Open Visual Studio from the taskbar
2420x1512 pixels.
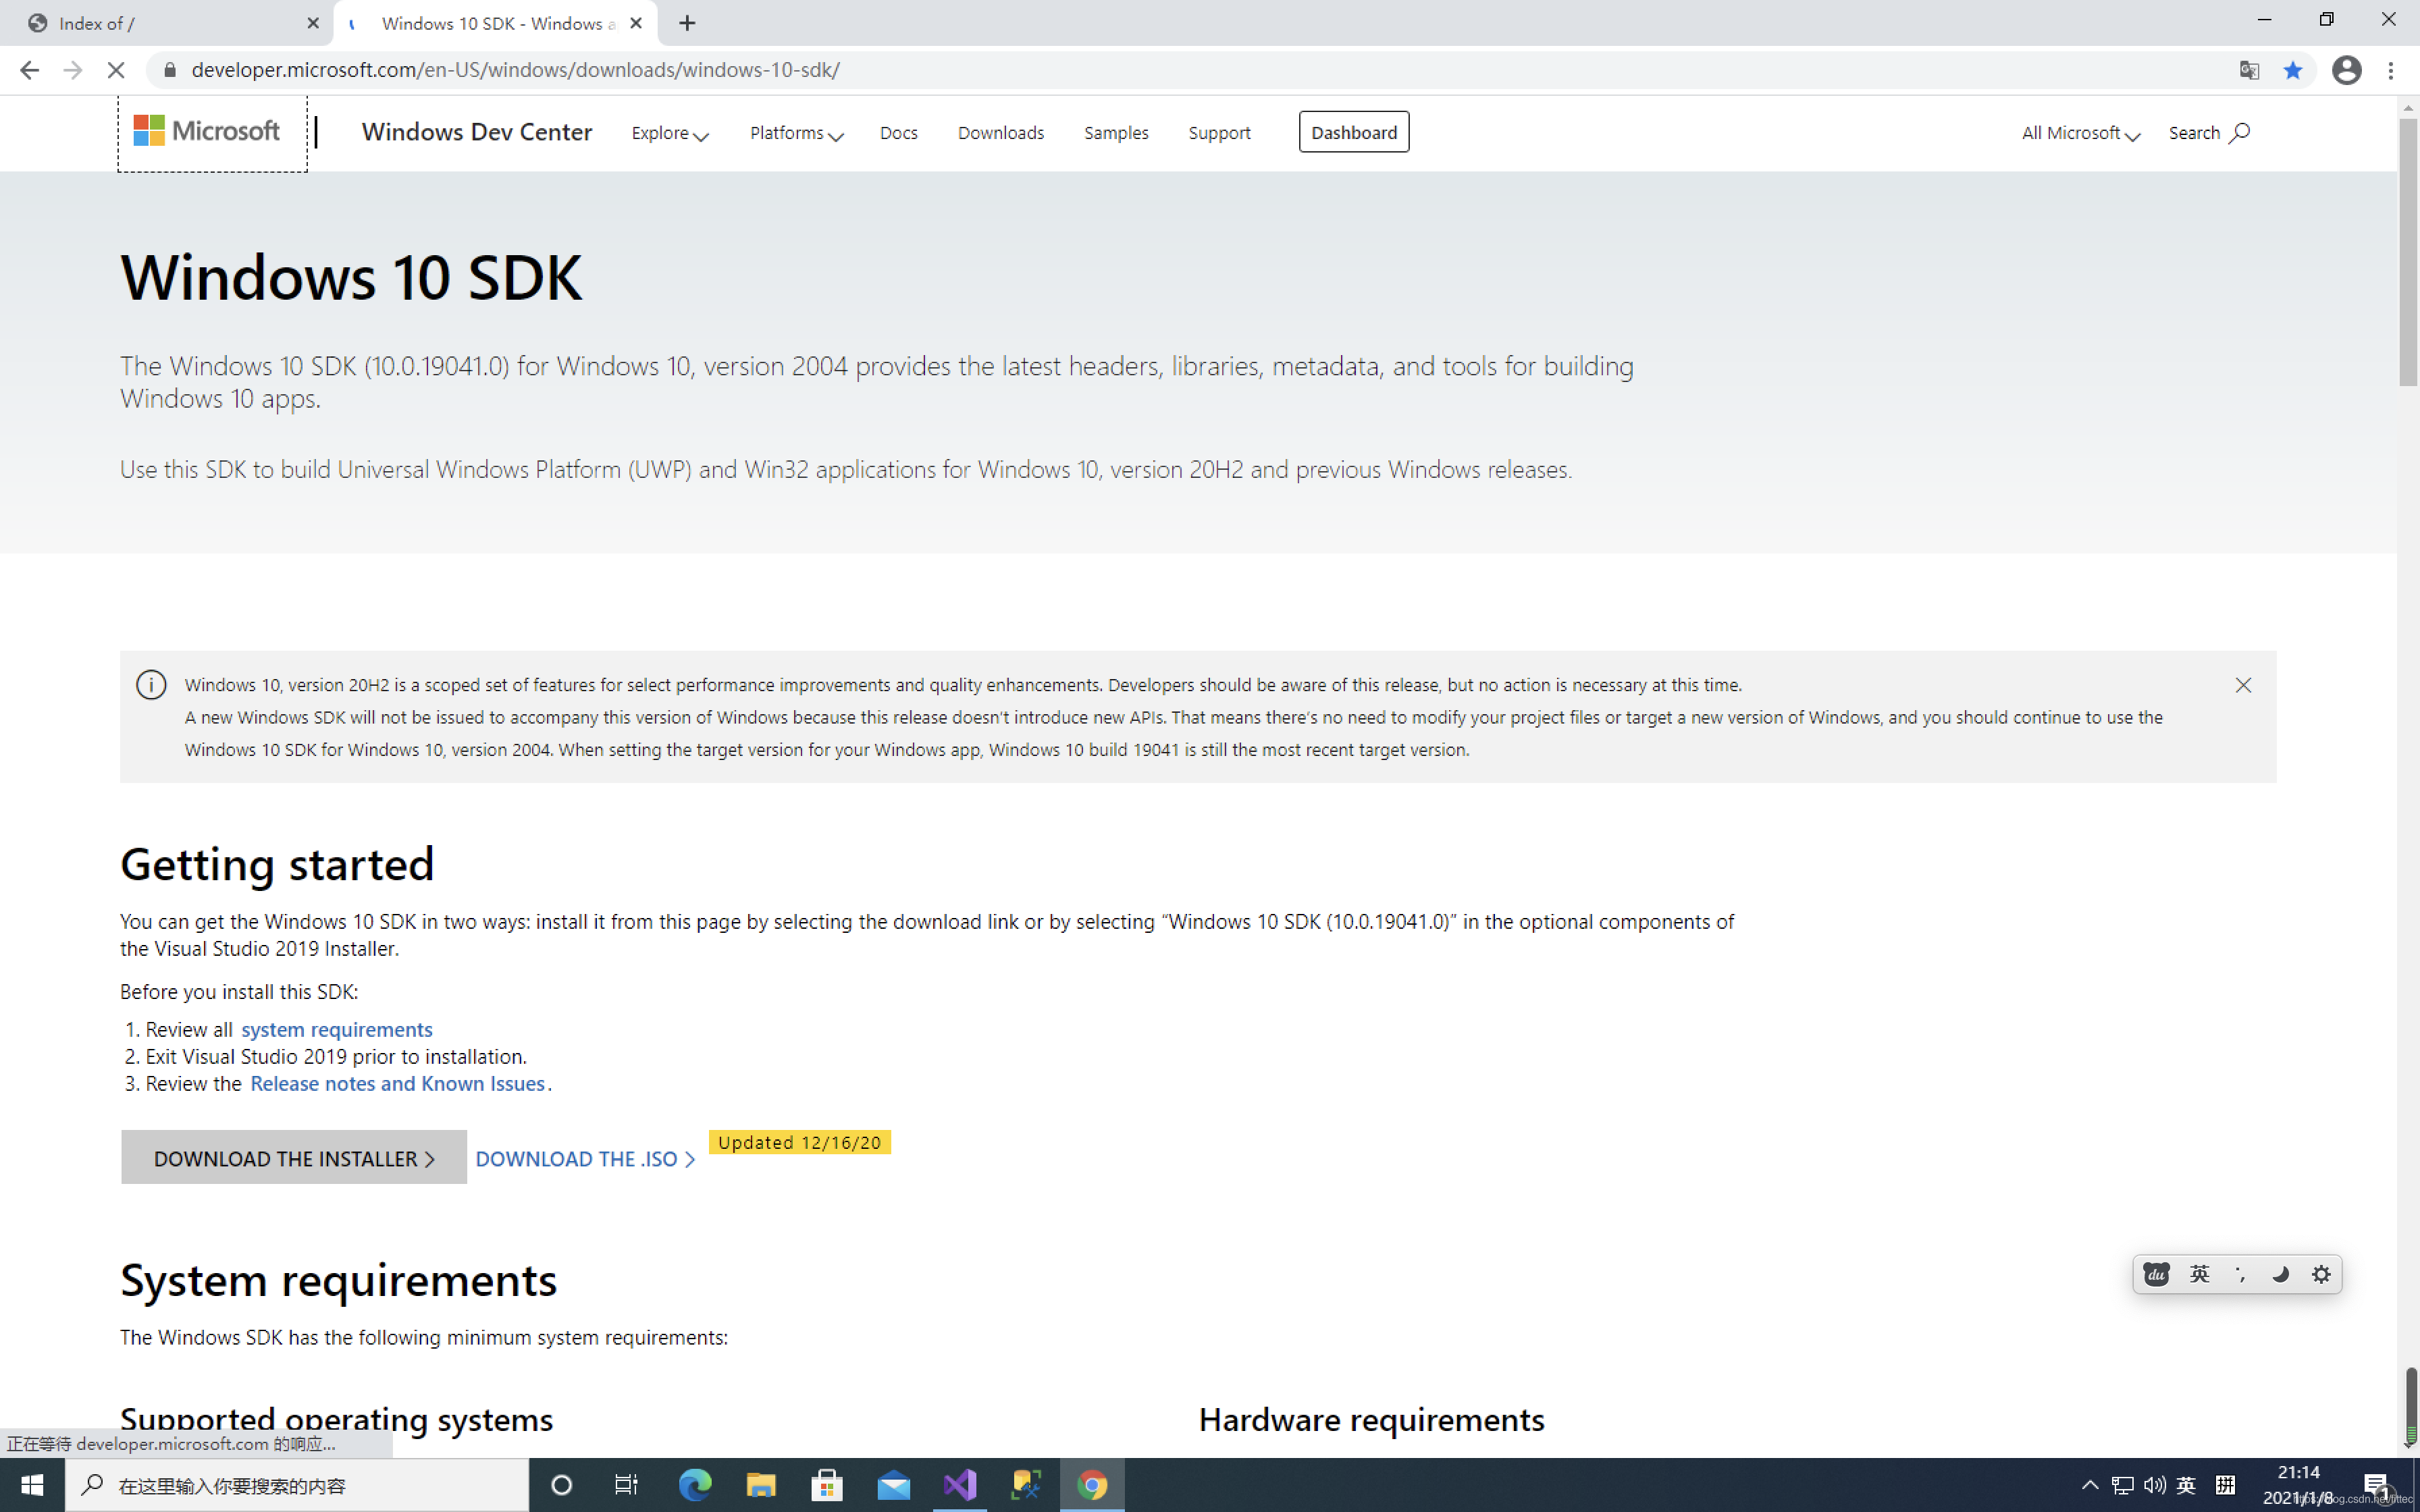959,1485
